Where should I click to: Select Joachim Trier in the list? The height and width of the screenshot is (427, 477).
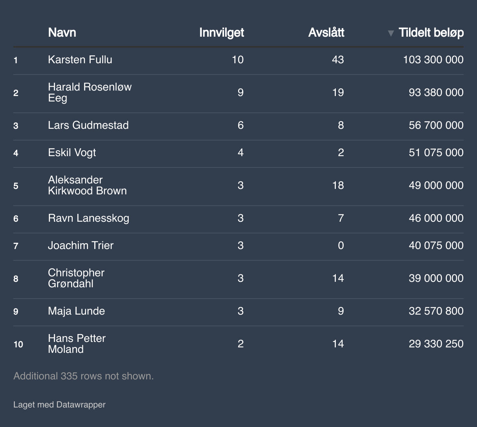pyautogui.click(x=81, y=246)
